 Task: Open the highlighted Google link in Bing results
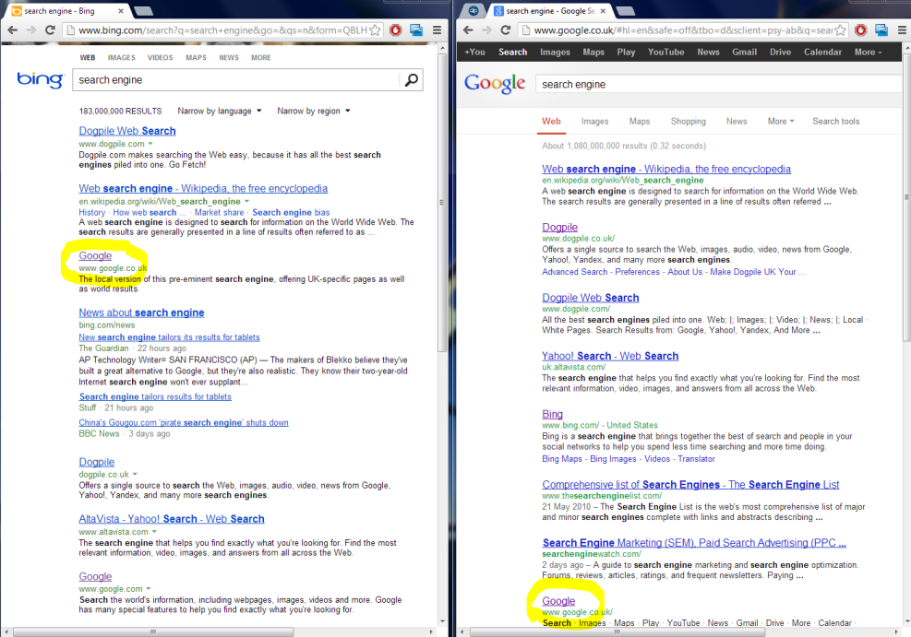94,256
